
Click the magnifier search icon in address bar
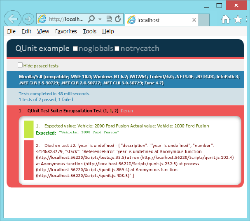point(91,19)
